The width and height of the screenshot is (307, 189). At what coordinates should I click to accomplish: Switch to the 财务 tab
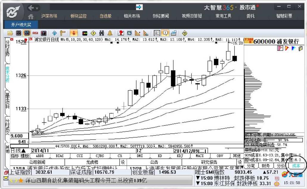[266, 166]
